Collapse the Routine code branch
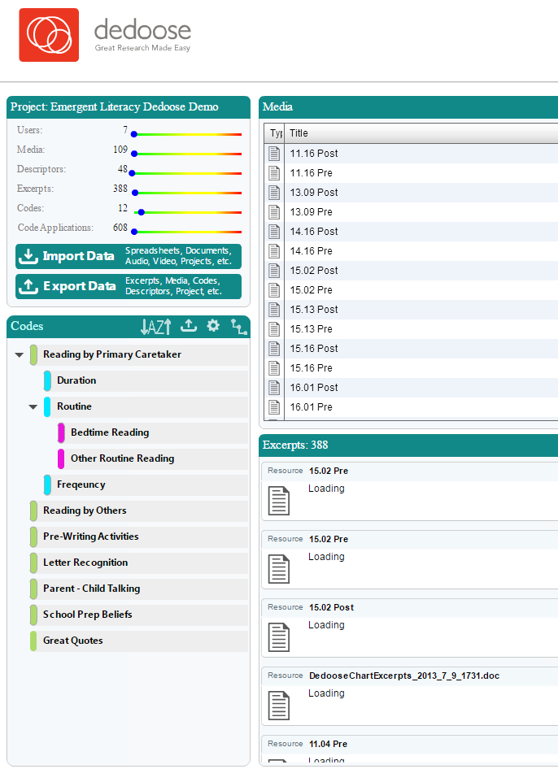Screen dimensions: 558x769 tap(33, 406)
